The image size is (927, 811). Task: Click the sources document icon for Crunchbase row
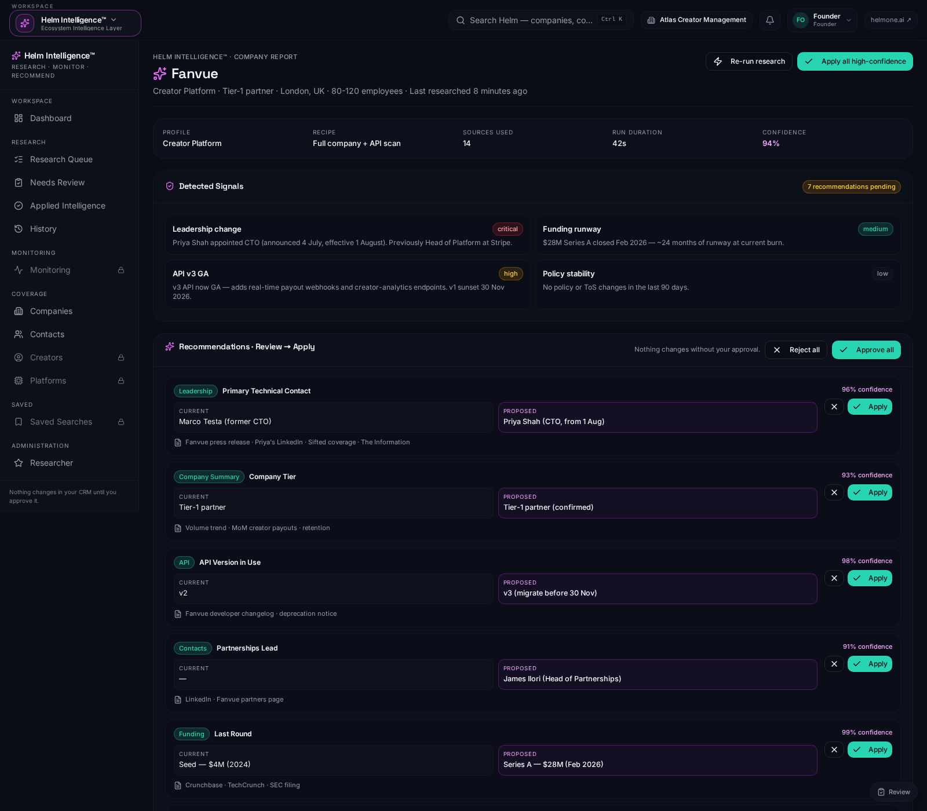pos(178,786)
